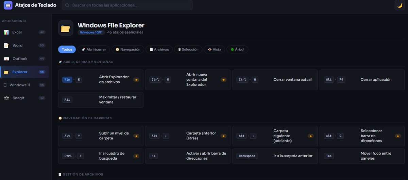This screenshot has width=408, height=180.
Task: Click the Word document icon in sidebar
Action: 6,45
